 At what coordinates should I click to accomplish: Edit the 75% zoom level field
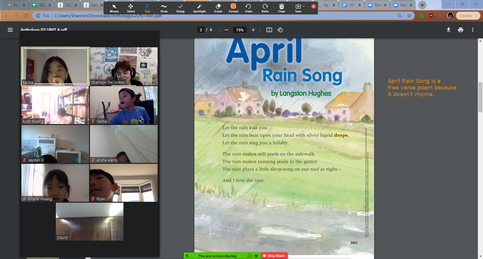click(240, 30)
